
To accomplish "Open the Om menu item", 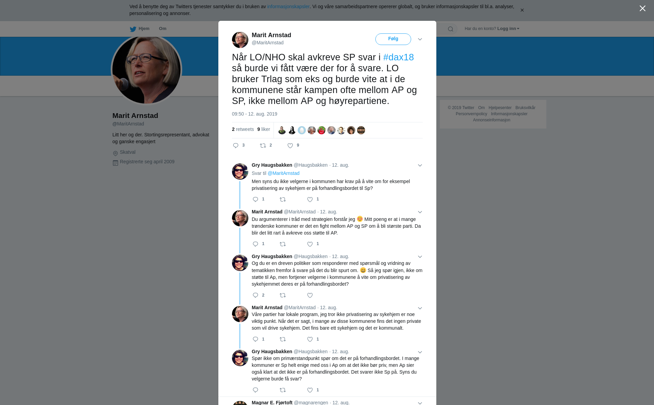I will pos(163,29).
